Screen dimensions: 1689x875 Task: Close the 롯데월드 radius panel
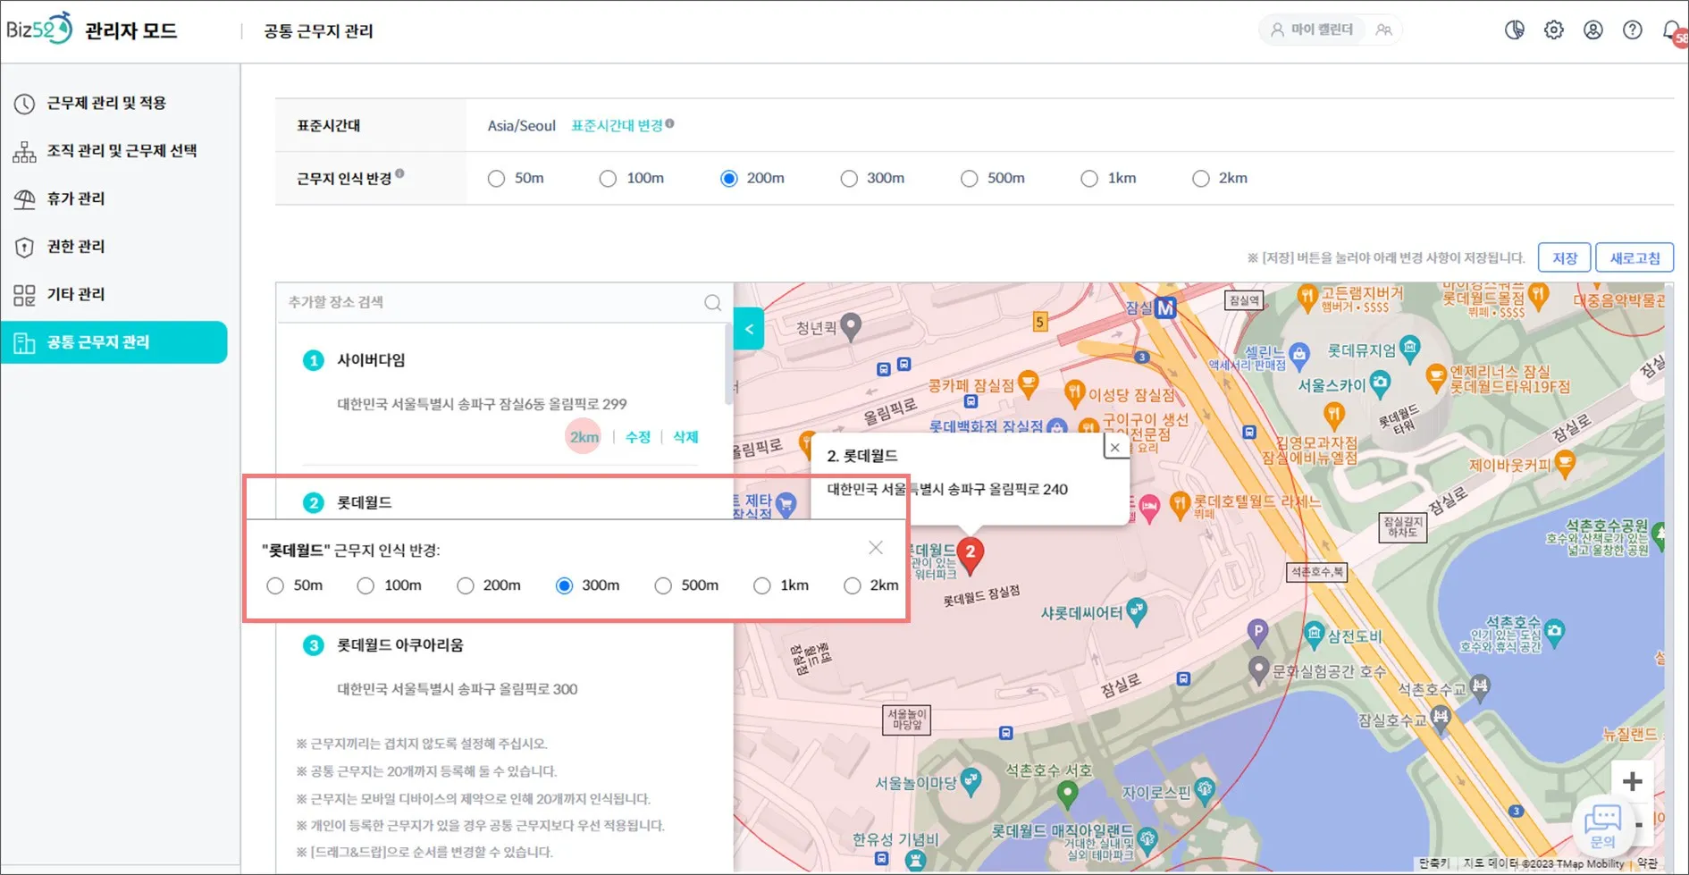[x=876, y=548]
